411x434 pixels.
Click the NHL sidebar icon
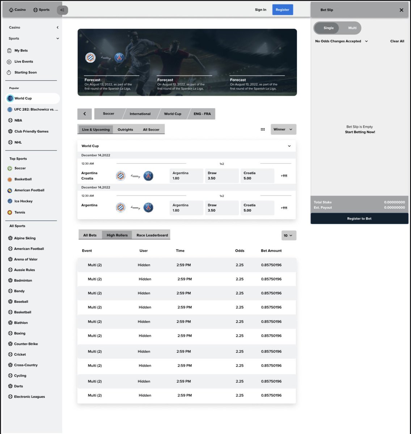[x=10, y=142]
